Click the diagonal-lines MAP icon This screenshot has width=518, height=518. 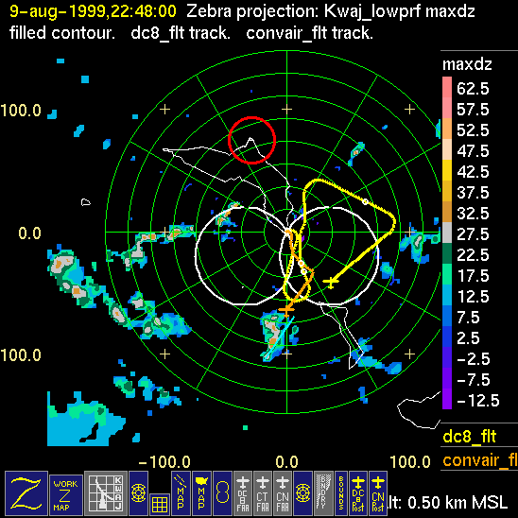[181, 493]
